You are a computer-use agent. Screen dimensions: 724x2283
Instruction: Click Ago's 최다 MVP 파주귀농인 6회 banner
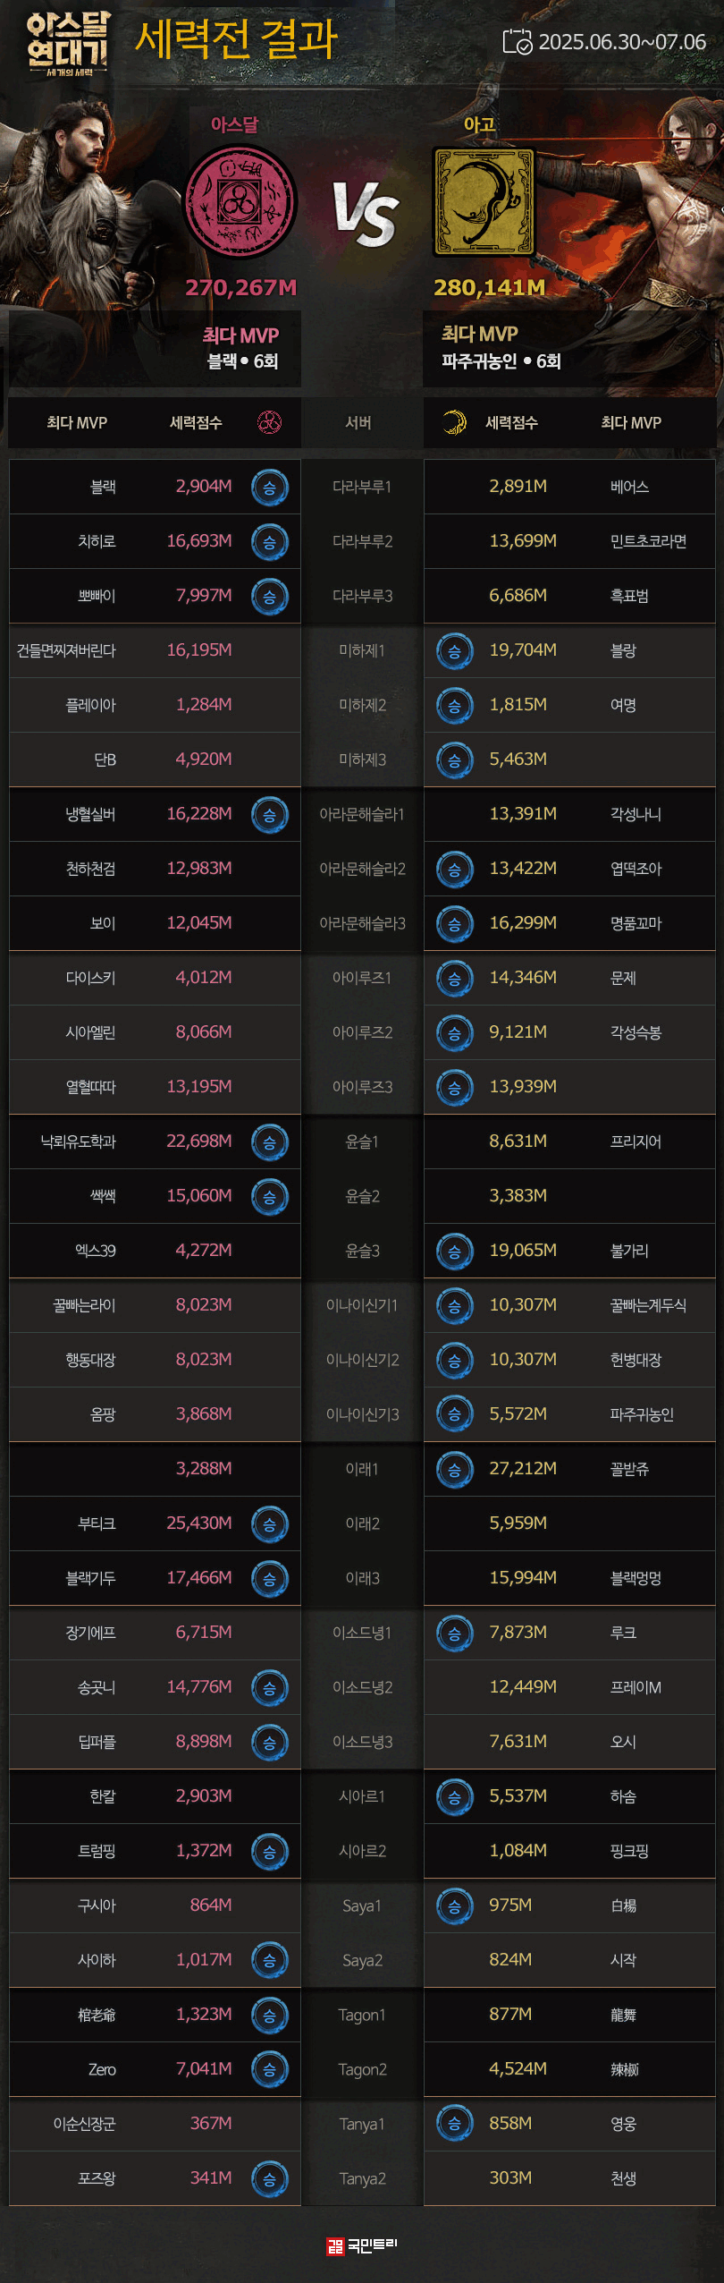pos(501,348)
